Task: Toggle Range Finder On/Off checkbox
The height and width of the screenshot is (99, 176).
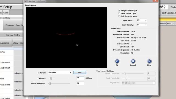Action: (119, 10)
